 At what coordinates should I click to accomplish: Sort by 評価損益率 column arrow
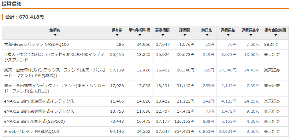point(250,35)
